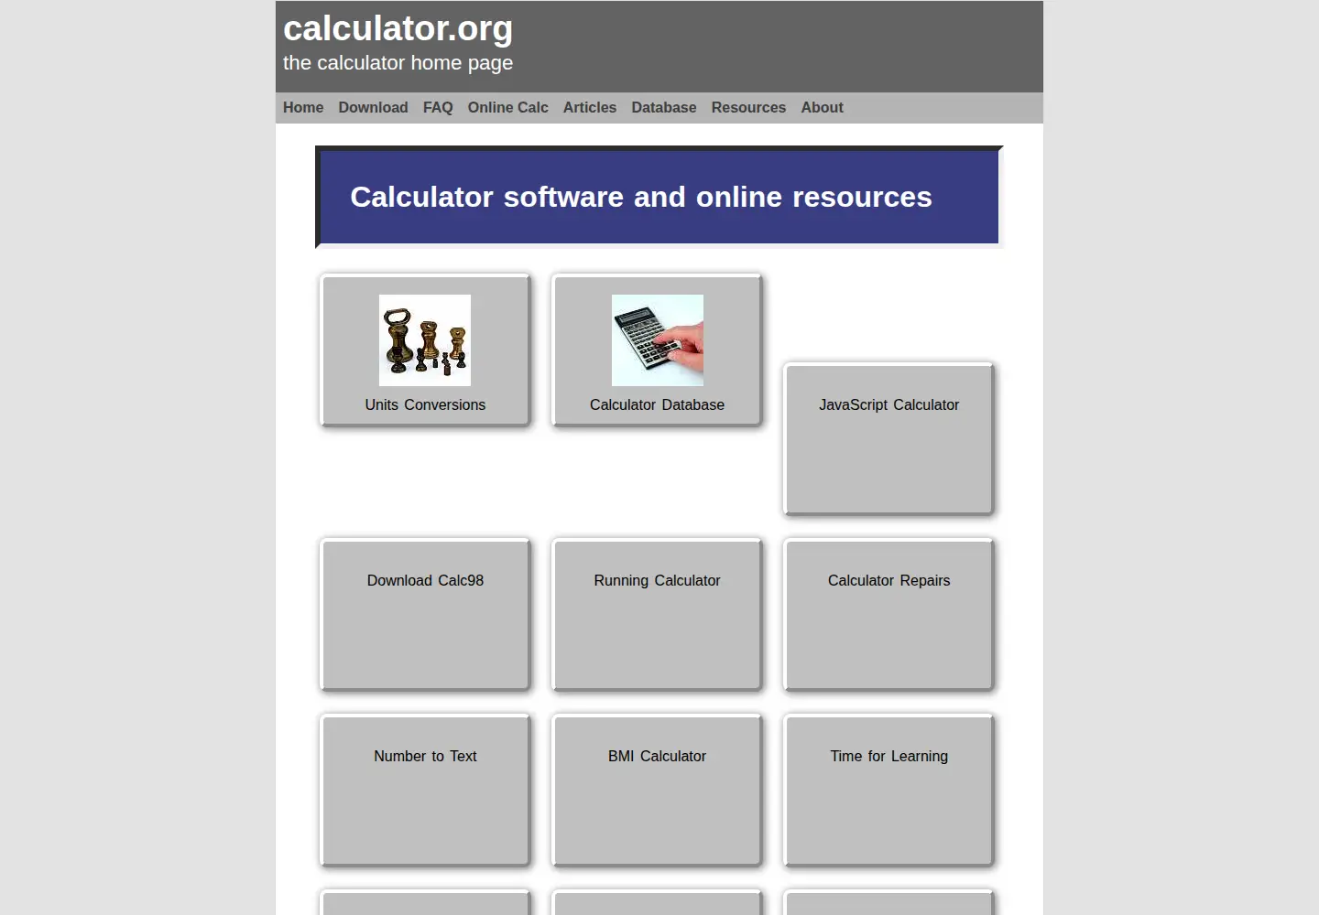Open the Units Conversions text link
The width and height of the screenshot is (1319, 915).
tap(425, 404)
